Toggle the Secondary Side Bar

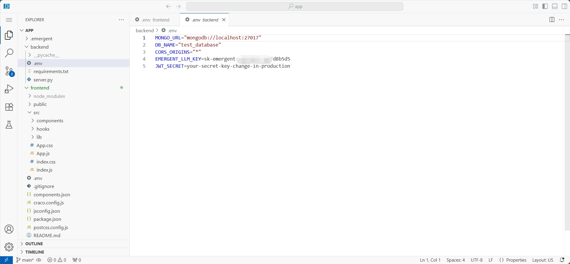point(564,7)
